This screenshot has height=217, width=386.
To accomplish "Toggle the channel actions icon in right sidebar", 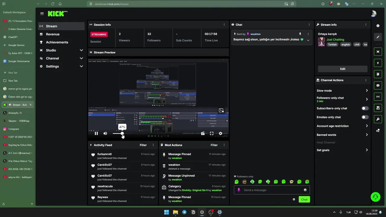I will (378, 108).
